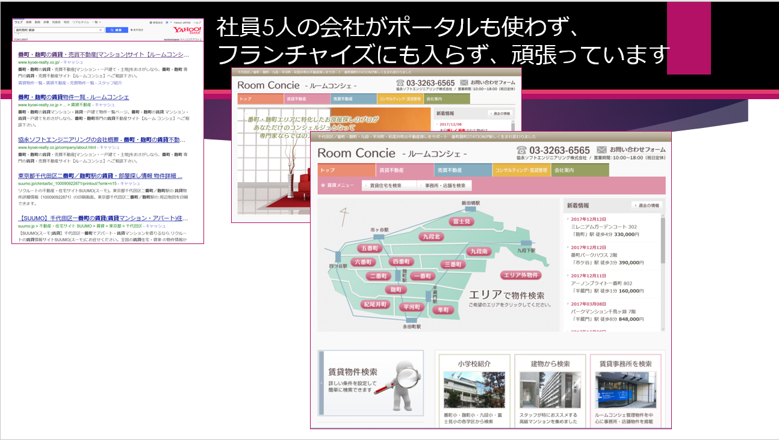Click the +条件指定 link beside Yahoo search

point(137,29)
